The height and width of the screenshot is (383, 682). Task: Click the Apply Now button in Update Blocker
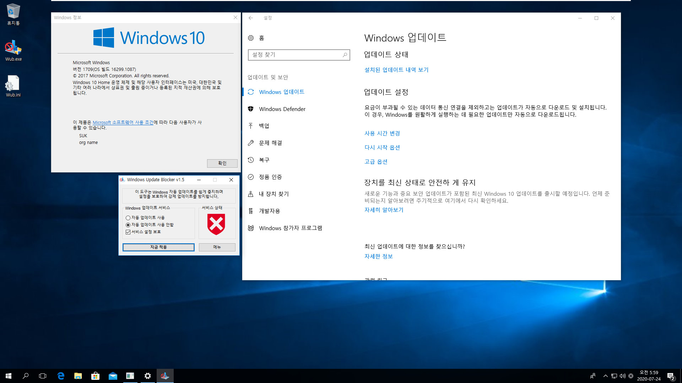coord(158,247)
